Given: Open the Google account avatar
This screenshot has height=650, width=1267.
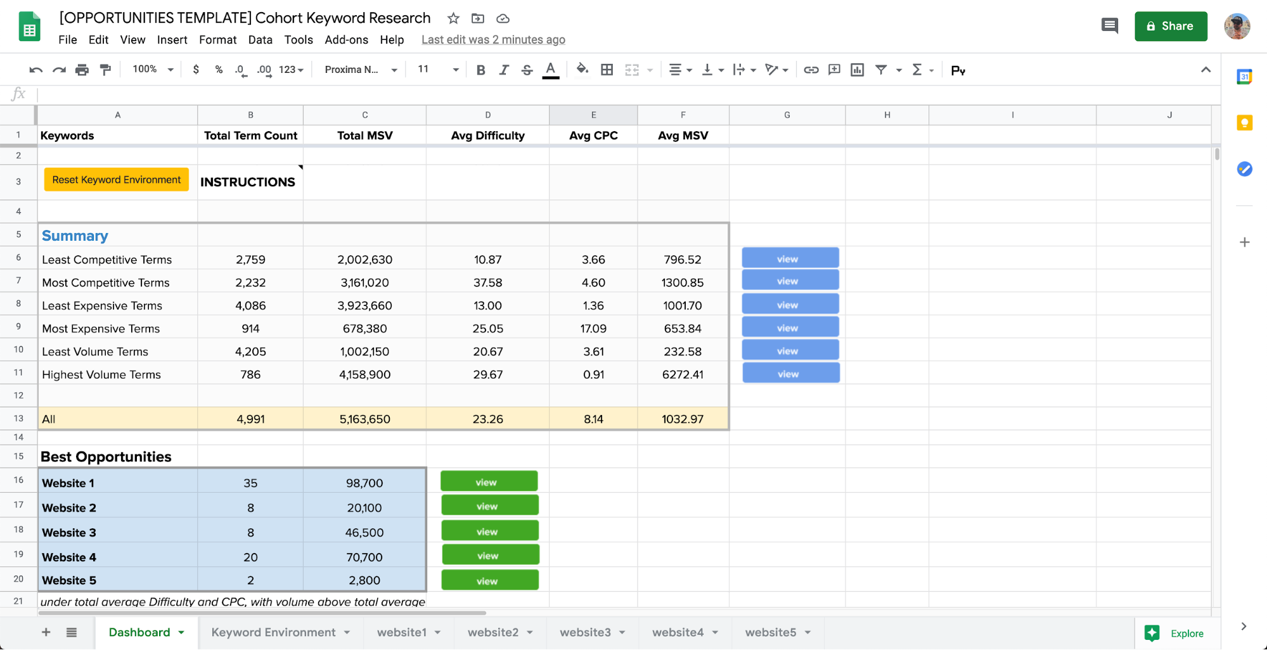Looking at the screenshot, I should click(x=1237, y=26).
